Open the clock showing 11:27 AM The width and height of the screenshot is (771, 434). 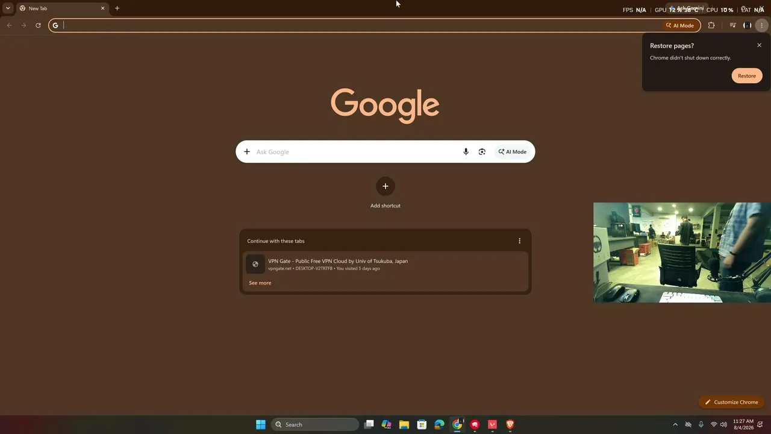[743, 424]
